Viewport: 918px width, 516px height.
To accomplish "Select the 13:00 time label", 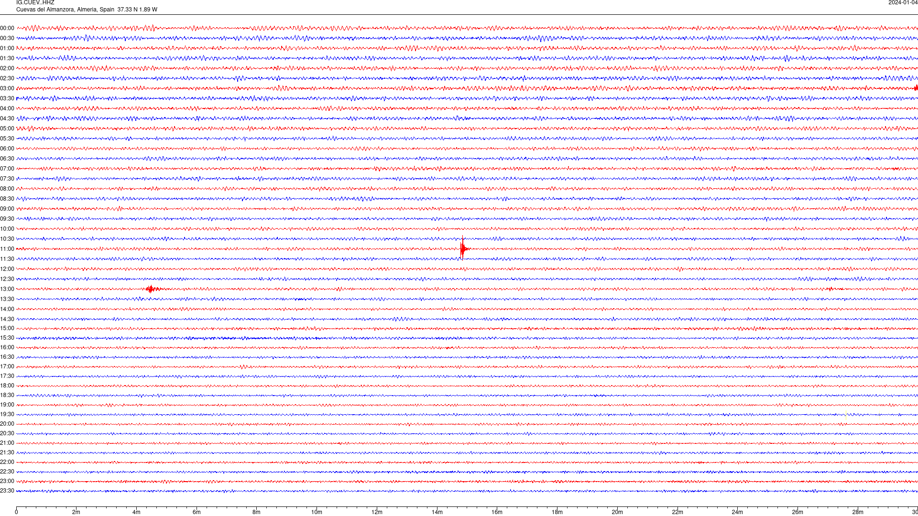I will pyautogui.click(x=7, y=289).
